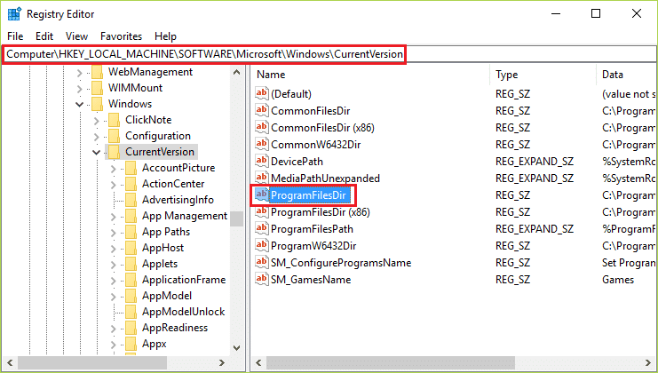Click the SM_ConfigureProgramsName value icon
Viewport: 658px width, 373px height.
click(x=261, y=262)
